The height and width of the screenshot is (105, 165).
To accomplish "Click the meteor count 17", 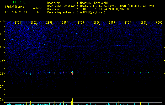I will (38, 12).
